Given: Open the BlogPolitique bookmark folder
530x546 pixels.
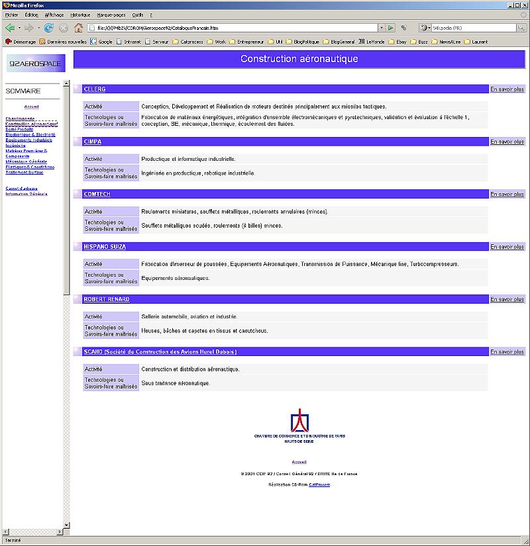Looking at the screenshot, I should (x=303, y=42).
